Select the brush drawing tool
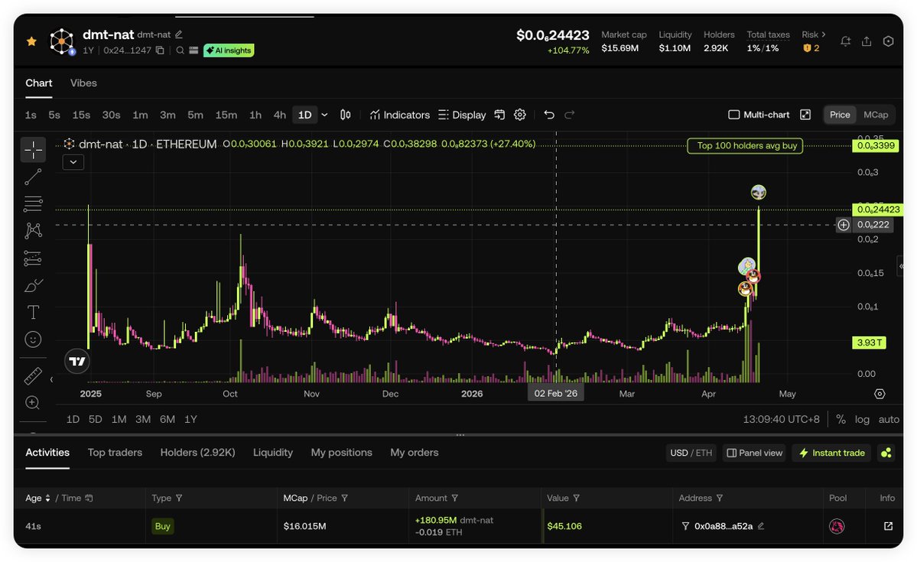Image resolution: width=917 pixels, height=562 pixels. (33, 286)
